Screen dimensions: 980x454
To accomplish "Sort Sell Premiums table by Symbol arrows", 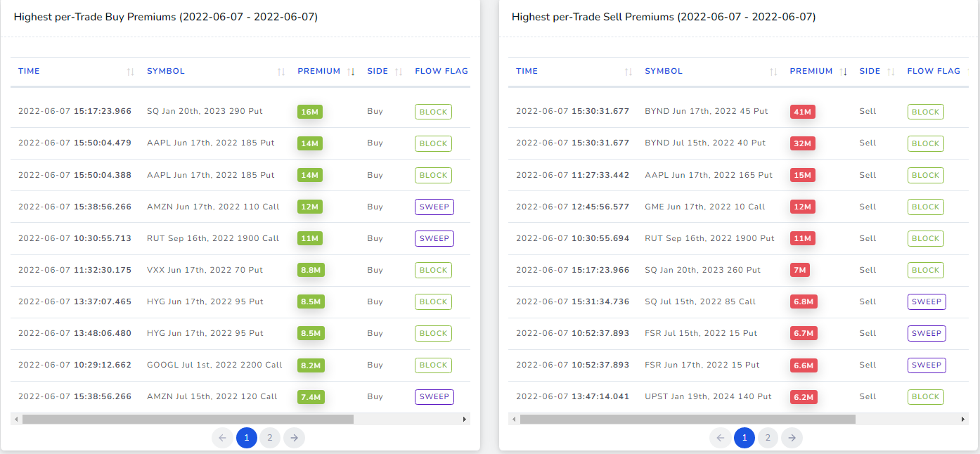I will click(773, 72).
